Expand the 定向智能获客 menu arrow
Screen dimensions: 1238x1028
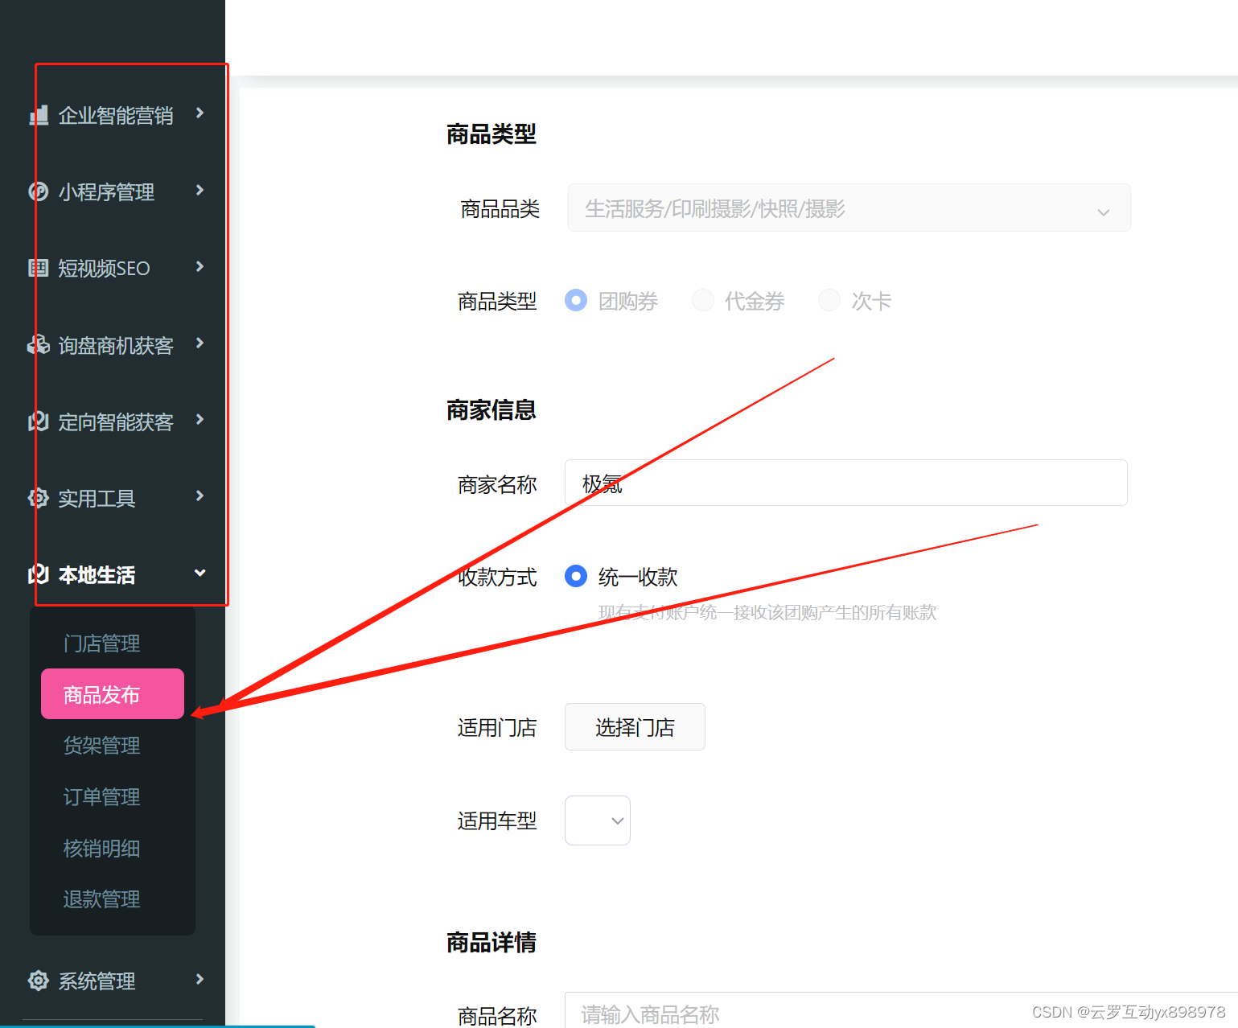[200, 419]
